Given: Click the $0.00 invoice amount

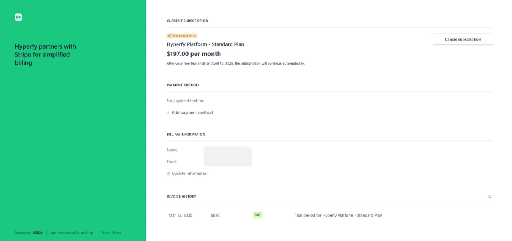Looking at the screenshot, I should (216, 215).
